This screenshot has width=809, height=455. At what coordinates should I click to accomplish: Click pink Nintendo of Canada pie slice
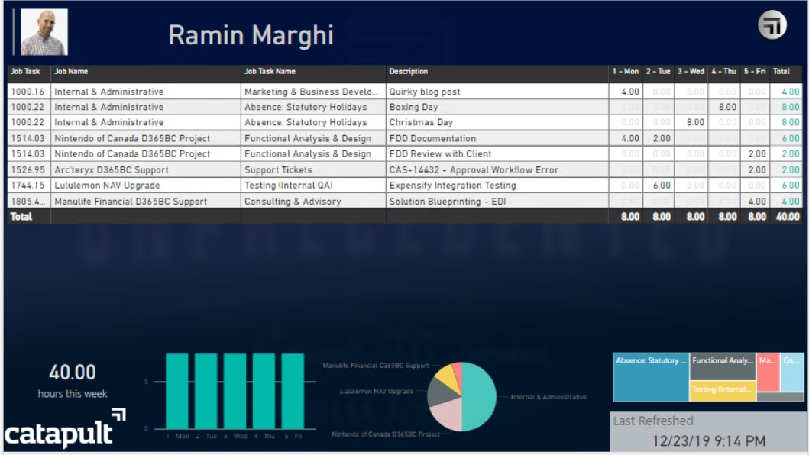click(448, 415)
